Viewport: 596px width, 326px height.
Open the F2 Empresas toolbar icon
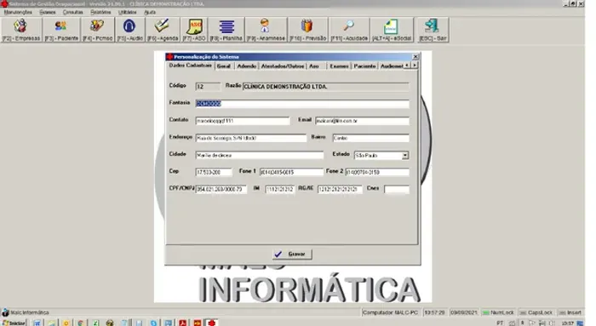coord(21,30)
